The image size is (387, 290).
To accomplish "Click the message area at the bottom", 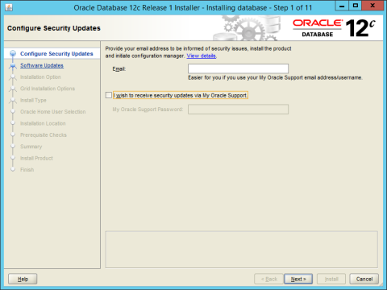I will click(x=241, y=250).
